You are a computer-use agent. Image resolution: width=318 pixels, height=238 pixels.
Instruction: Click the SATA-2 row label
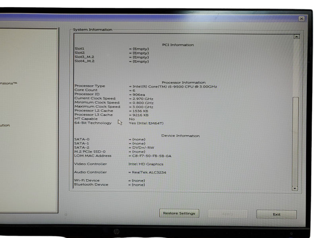coord(82,148)
